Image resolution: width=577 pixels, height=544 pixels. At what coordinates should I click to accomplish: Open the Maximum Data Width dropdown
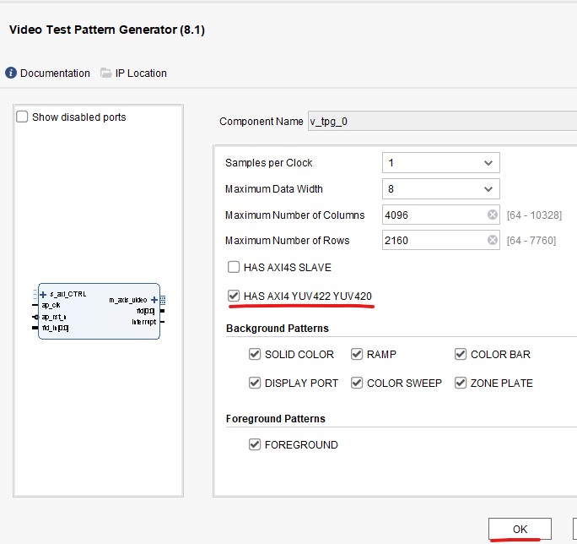(x=440, y=189)
